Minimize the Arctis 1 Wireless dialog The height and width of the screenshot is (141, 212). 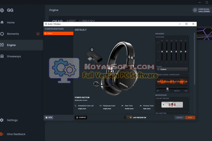pos(180,24)
